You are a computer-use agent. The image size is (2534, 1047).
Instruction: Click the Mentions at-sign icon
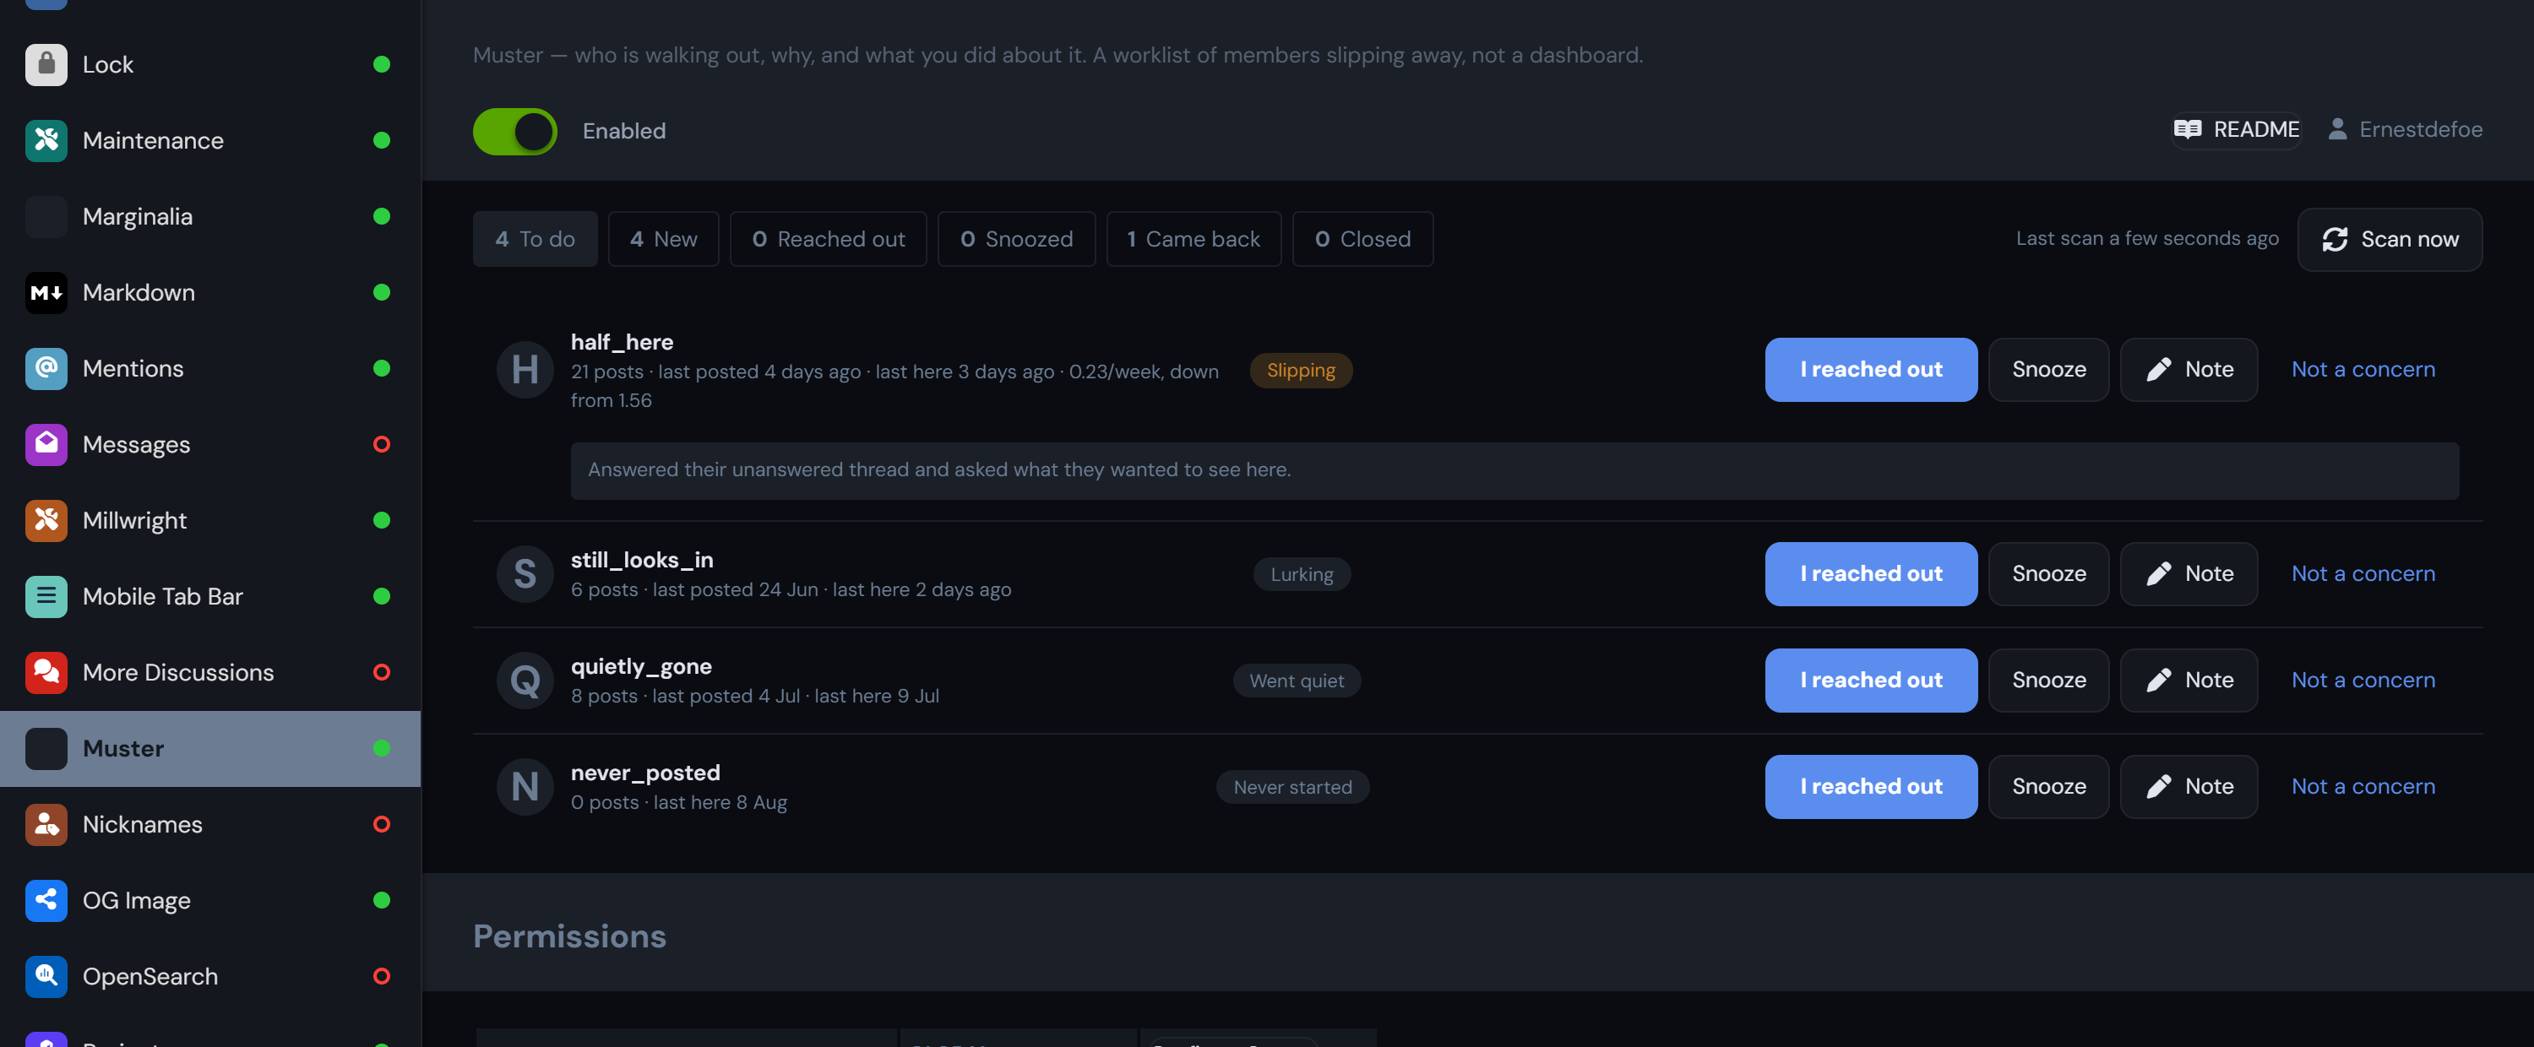point(46,369)
